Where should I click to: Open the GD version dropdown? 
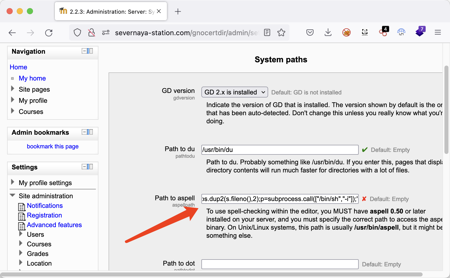tap(234, 92)
